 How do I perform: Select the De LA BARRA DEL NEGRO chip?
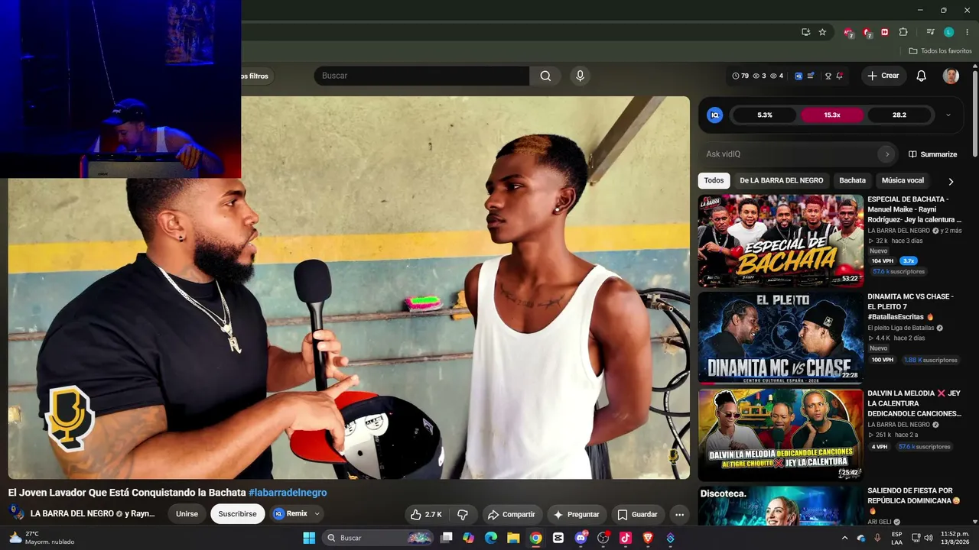pos(782,180)
